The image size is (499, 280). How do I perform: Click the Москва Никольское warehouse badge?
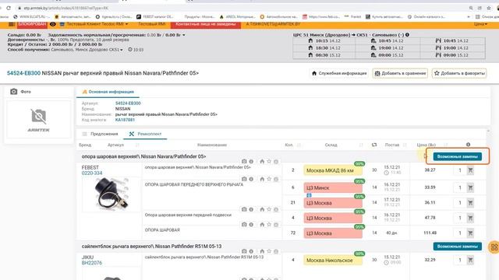click(x=333, y=261)
